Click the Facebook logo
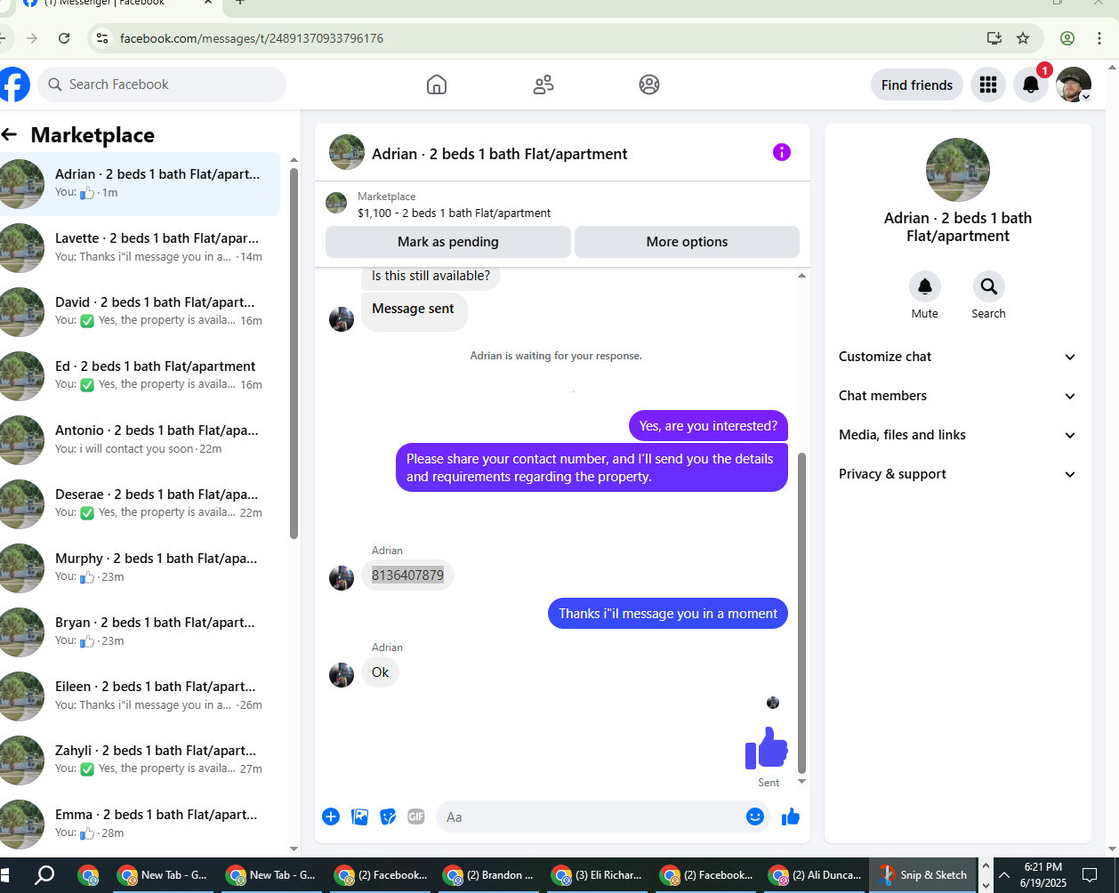 pos(12,84)
